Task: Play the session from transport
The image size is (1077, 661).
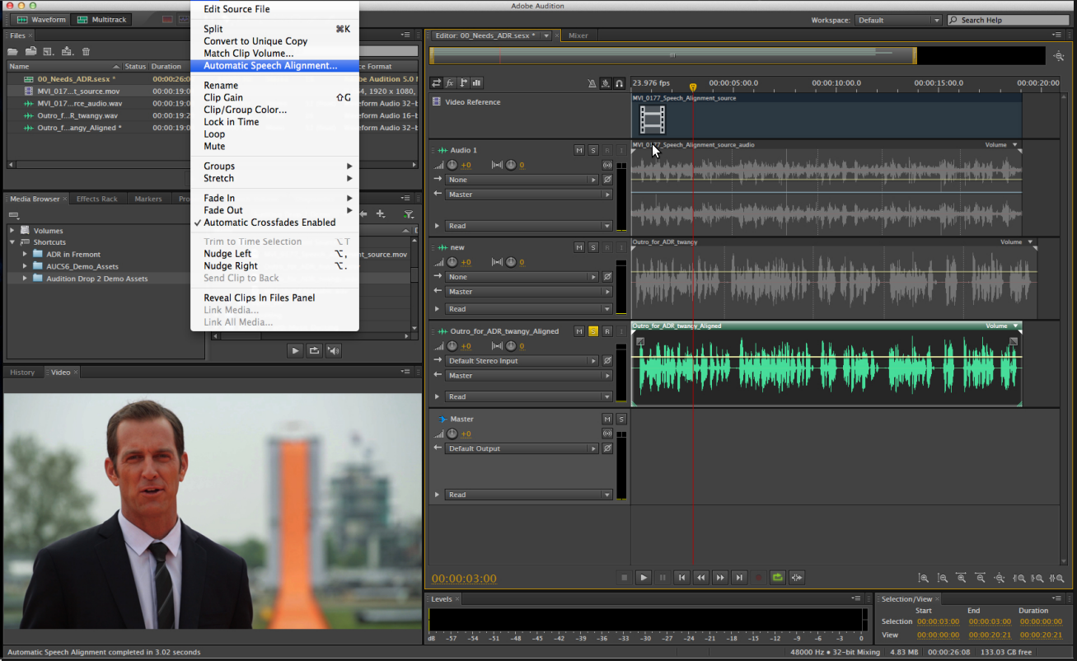Action: (x=644, y=578)
